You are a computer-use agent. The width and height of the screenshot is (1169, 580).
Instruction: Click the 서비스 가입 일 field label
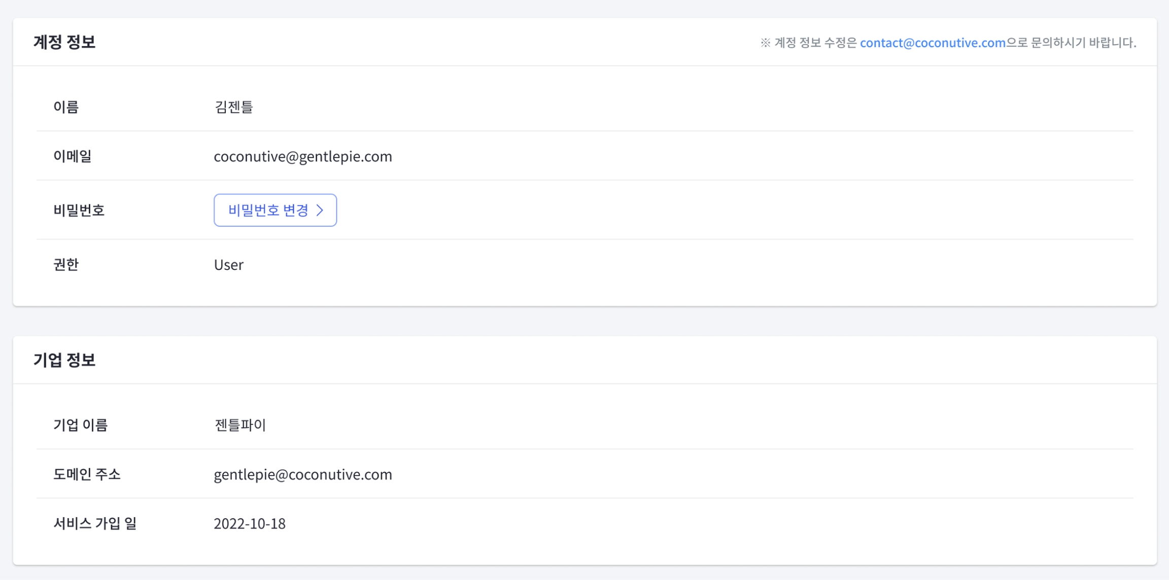(x=95, y=524)
